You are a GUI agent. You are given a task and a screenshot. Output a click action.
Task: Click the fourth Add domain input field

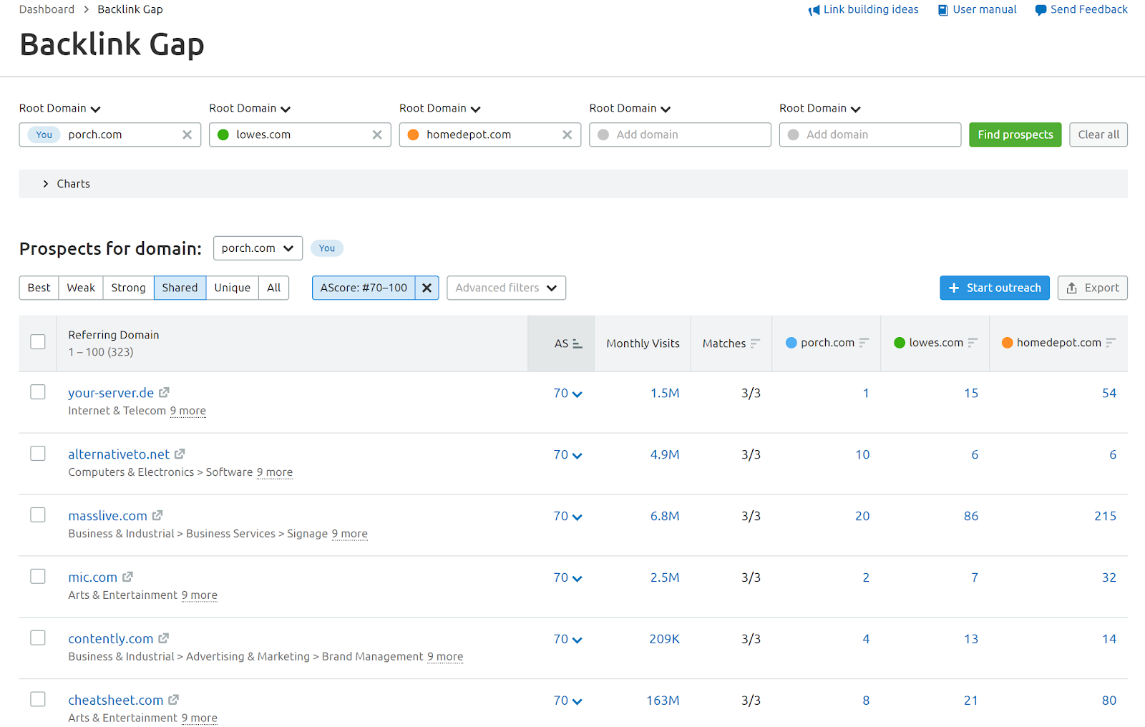pyautogui.click(x=680, y=135)
